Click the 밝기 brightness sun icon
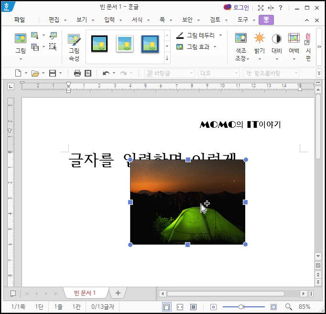Screen dimensions: 326x314 260,38
